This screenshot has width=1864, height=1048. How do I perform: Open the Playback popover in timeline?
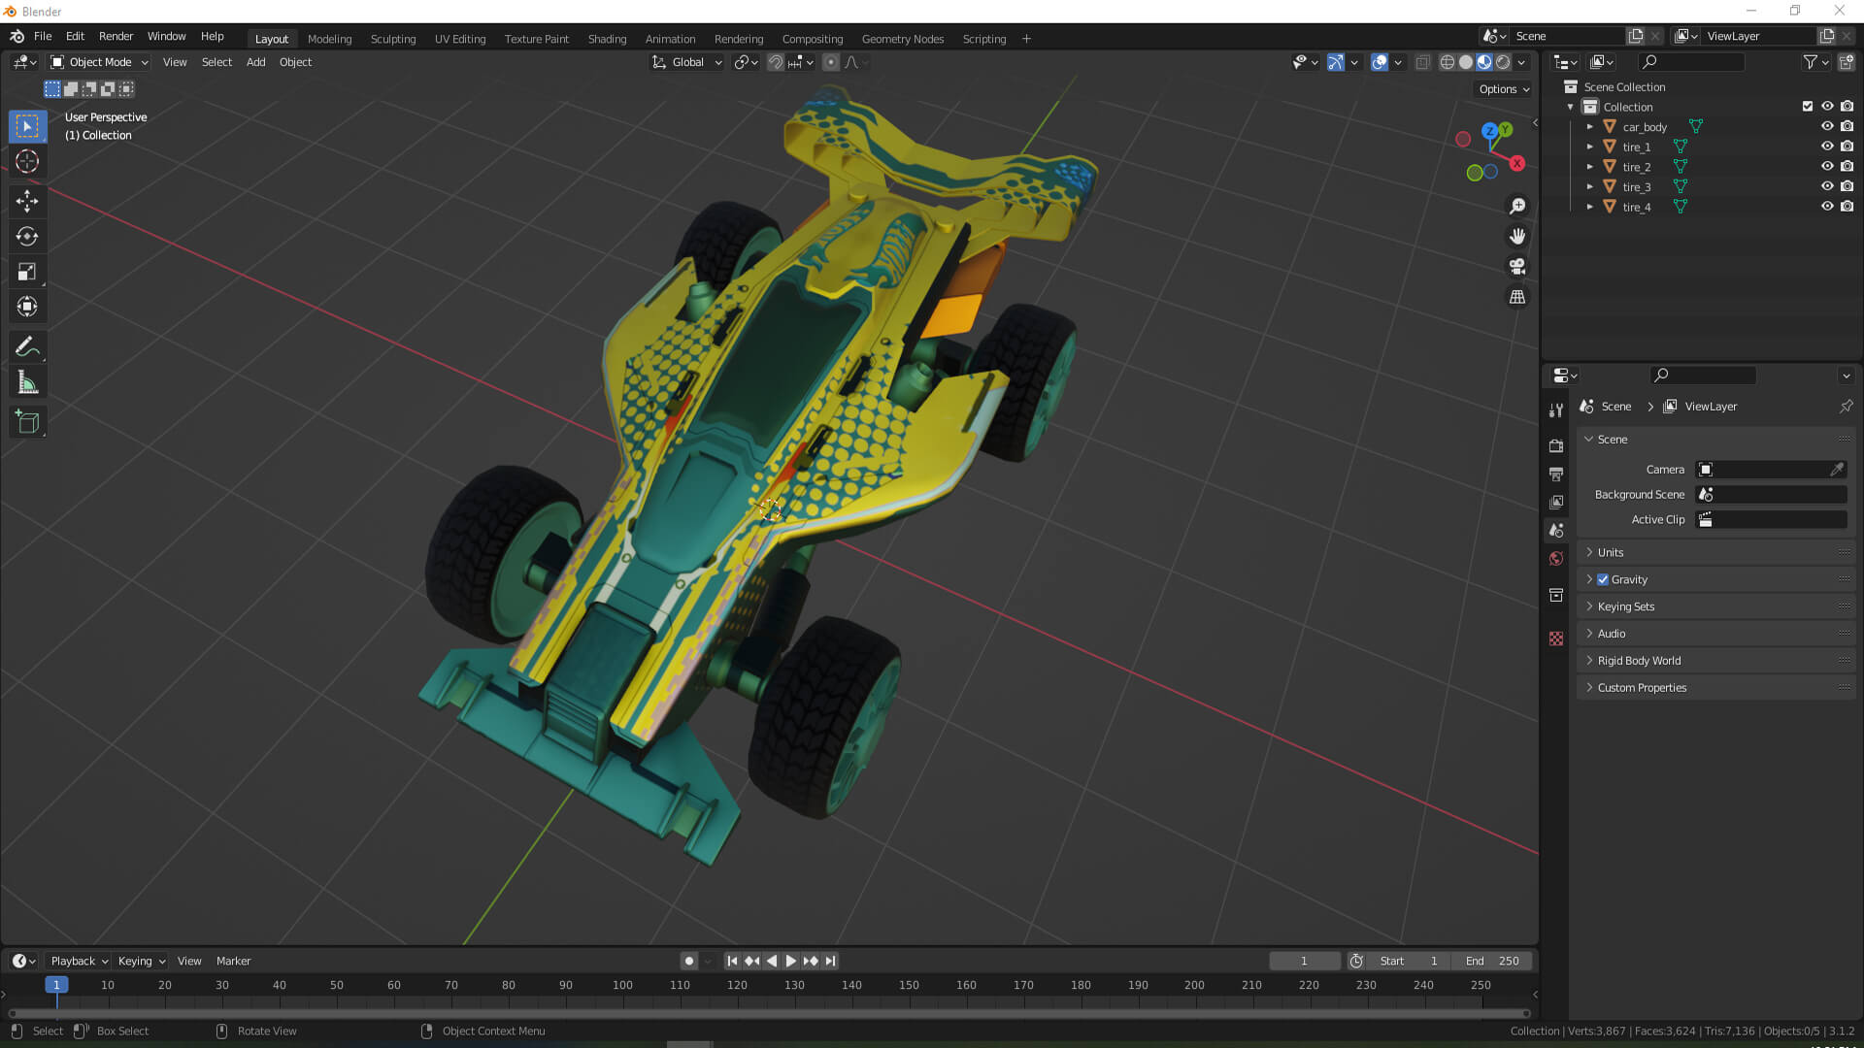point(79,961)
